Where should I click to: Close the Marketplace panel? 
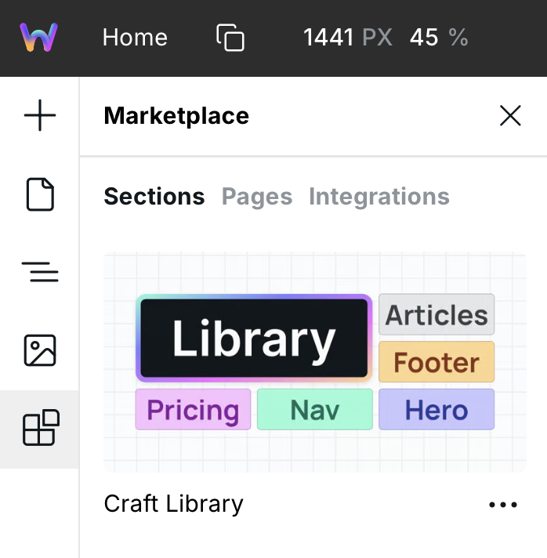[x=510, y=117]
